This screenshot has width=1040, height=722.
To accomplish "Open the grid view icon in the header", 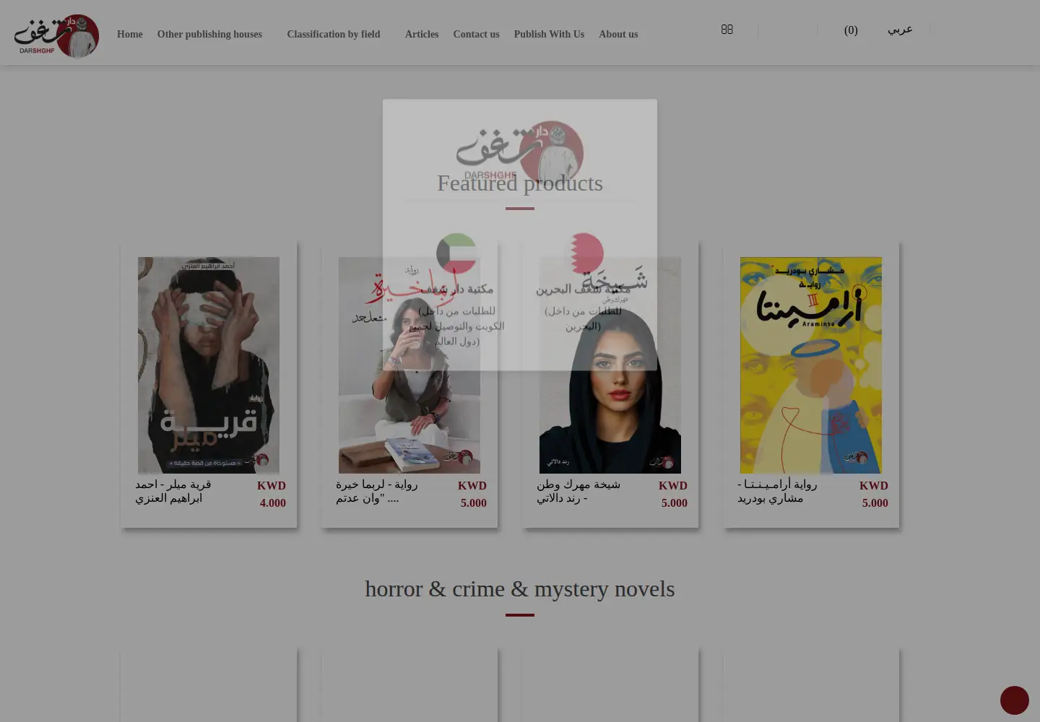I will (727, 30).
